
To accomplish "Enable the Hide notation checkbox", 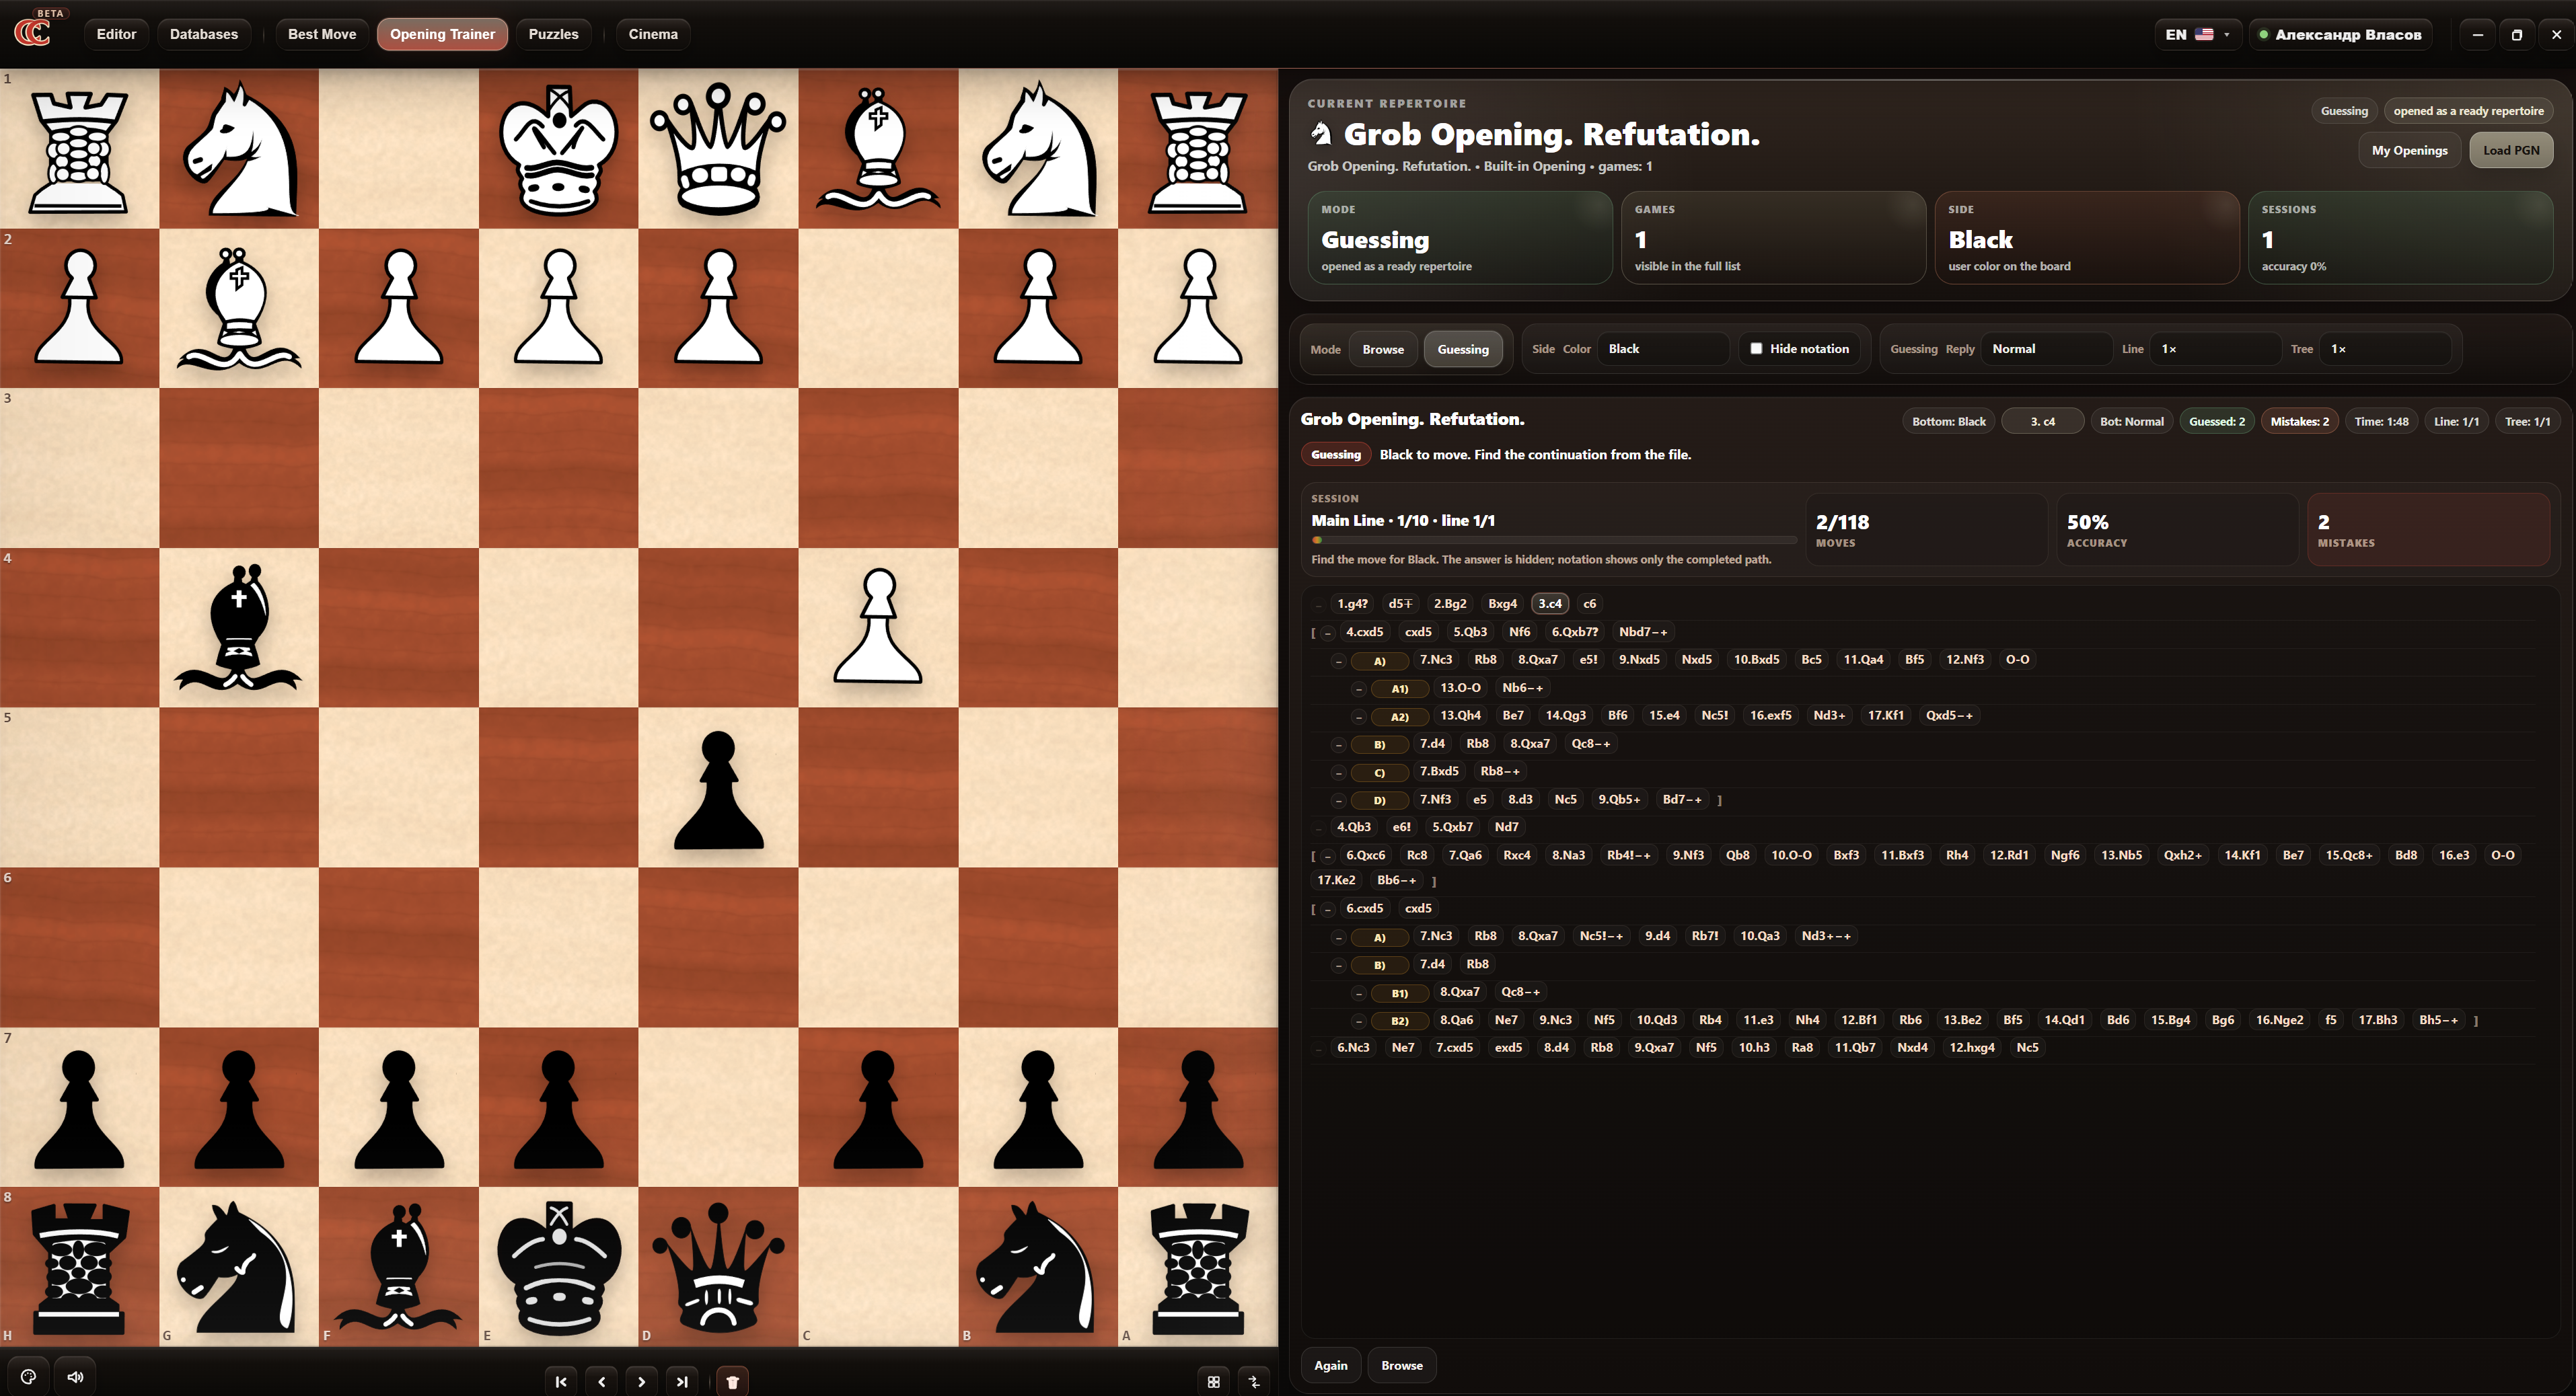I will [x=1756, y=349].
